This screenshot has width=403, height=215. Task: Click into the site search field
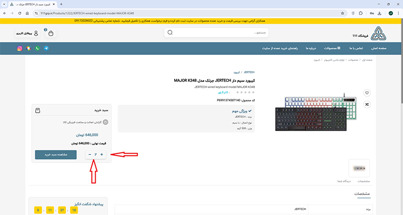tap(217, 33)
